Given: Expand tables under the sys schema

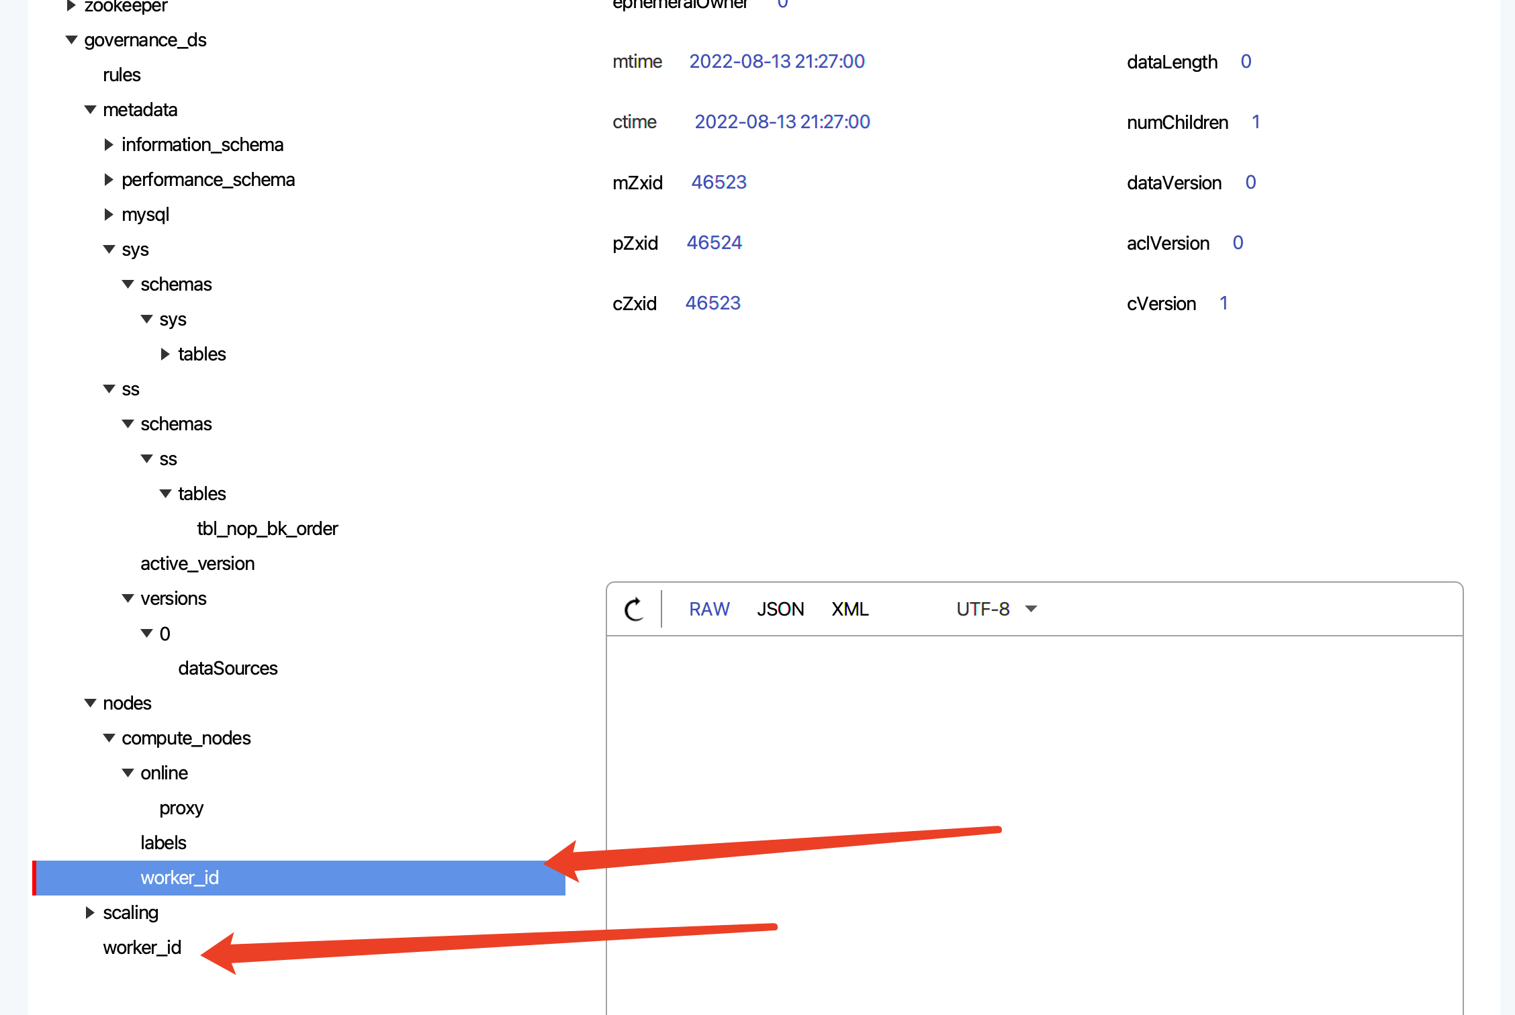Looking at the screenshot, I should click(165, 354).
